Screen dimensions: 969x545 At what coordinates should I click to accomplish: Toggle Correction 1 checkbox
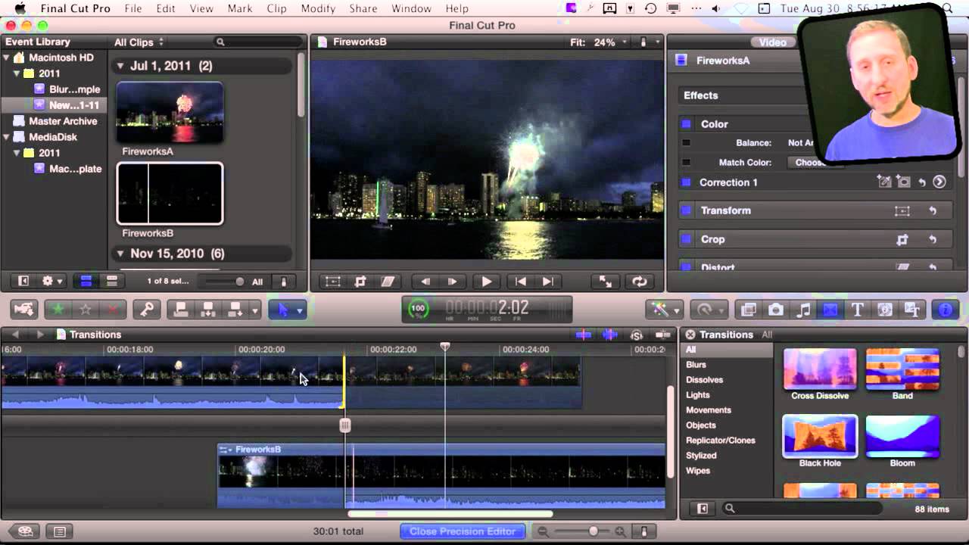click(686, 182)
